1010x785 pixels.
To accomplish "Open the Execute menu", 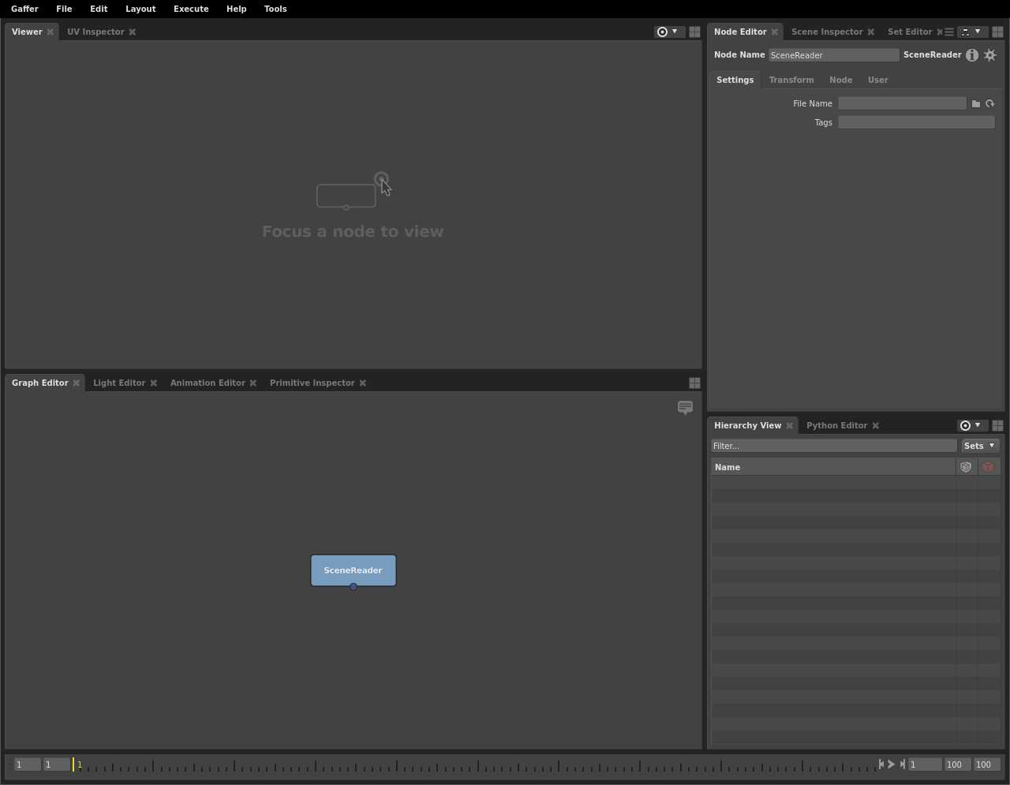I will pyautogui.click(x=191, y=9).
